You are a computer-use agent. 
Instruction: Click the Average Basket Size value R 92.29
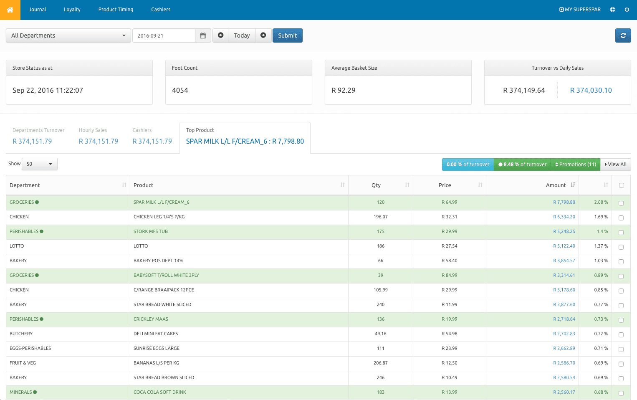(343, 90)
